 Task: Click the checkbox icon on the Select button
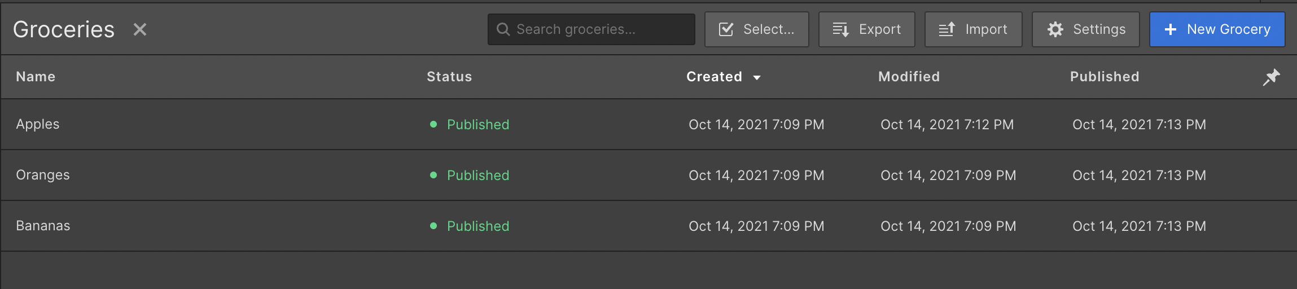[726, 29]
